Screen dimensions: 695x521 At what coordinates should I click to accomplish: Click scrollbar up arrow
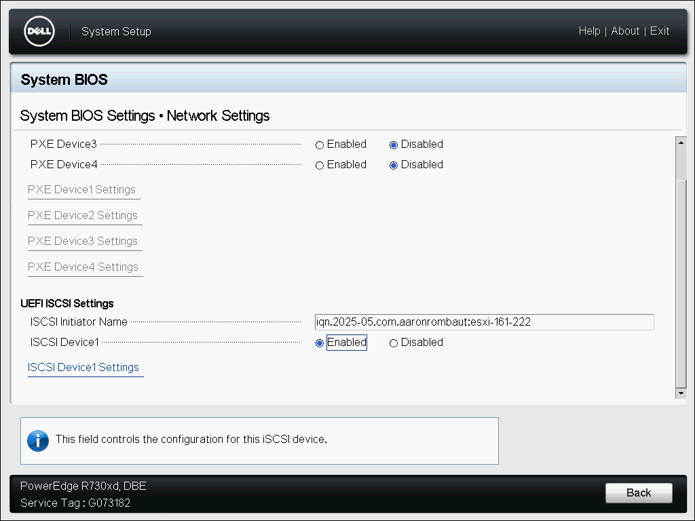[681, 142]
